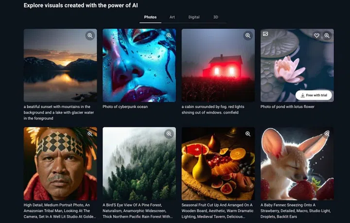The height and width of the screenshot is (223, 350).
Task: Click magnifier on lotus flower pond photo
Action: point(327,35)
